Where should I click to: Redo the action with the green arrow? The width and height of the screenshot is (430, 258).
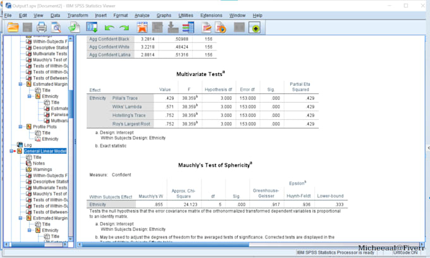point(124,28)
